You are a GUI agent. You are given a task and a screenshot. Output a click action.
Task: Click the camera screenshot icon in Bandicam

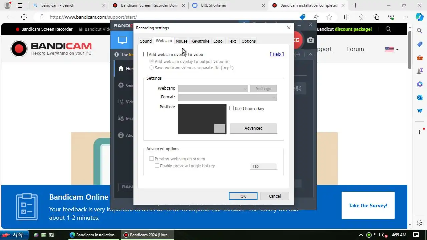[311, 40]
